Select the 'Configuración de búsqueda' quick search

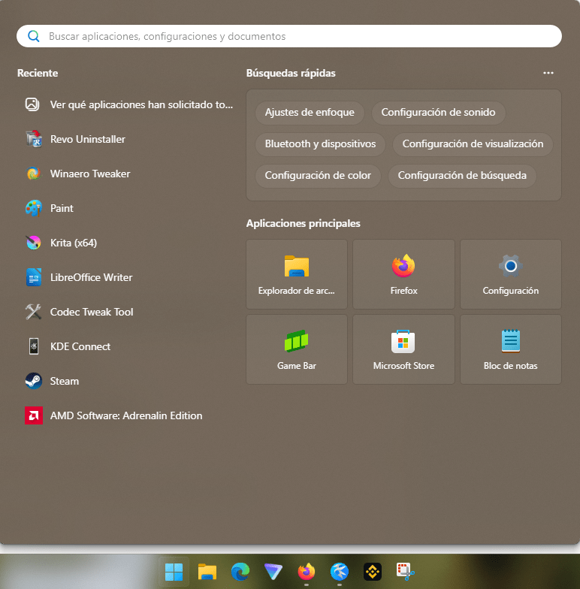[x=462, y=176]
